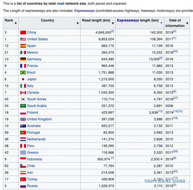Click the Brazil flag icon

click(x=23, y=73)
